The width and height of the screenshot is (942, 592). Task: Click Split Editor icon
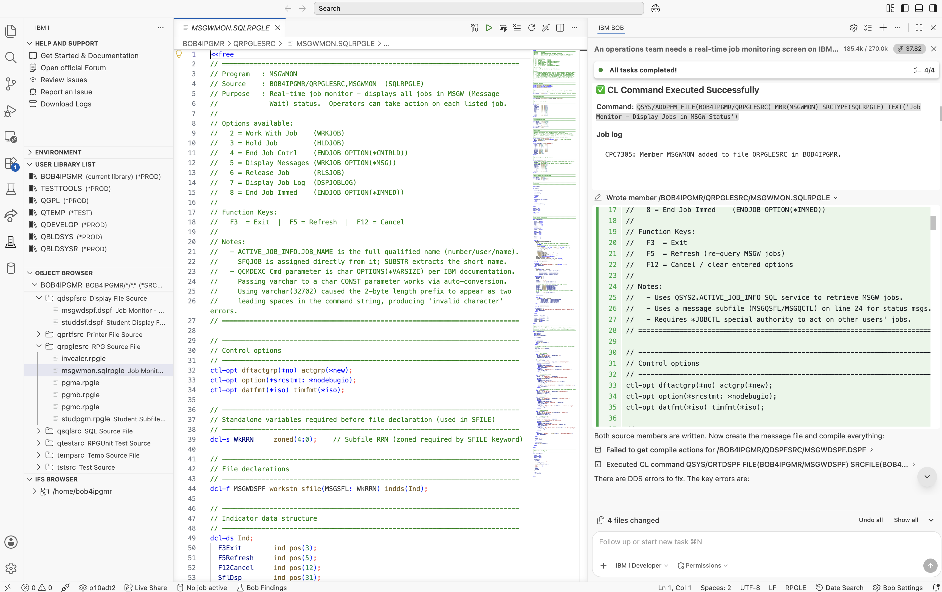pyautogui.click(x=560, y=28)
